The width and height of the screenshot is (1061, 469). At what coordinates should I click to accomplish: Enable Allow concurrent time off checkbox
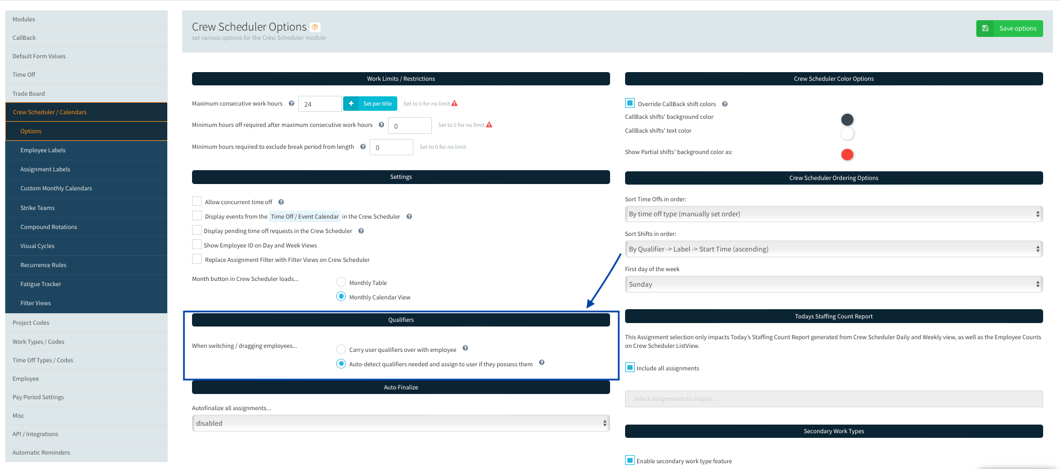(197, 201)
